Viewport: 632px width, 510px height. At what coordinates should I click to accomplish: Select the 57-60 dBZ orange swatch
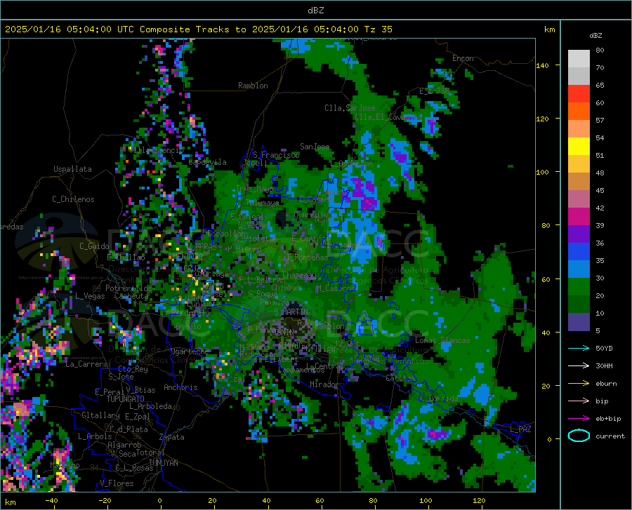pyautogui.click(x=579, y=112)
